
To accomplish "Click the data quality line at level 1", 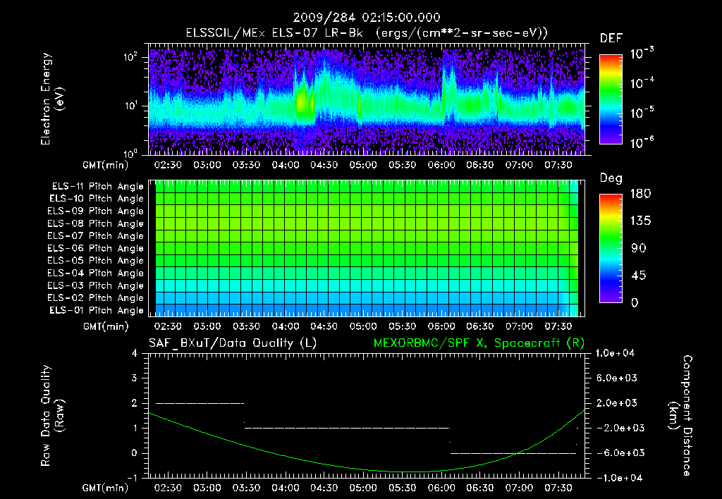I will [347, 428].
